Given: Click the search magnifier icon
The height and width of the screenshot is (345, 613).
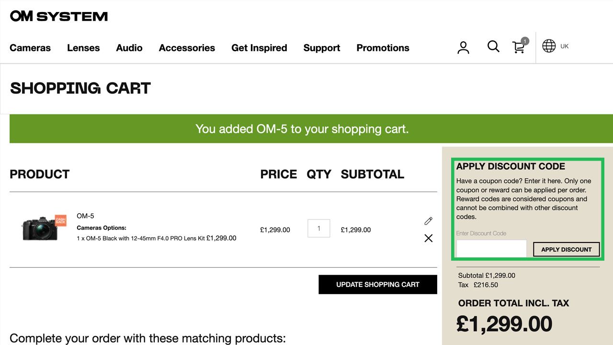Looking at the screenshot, I should coord(493,46).
